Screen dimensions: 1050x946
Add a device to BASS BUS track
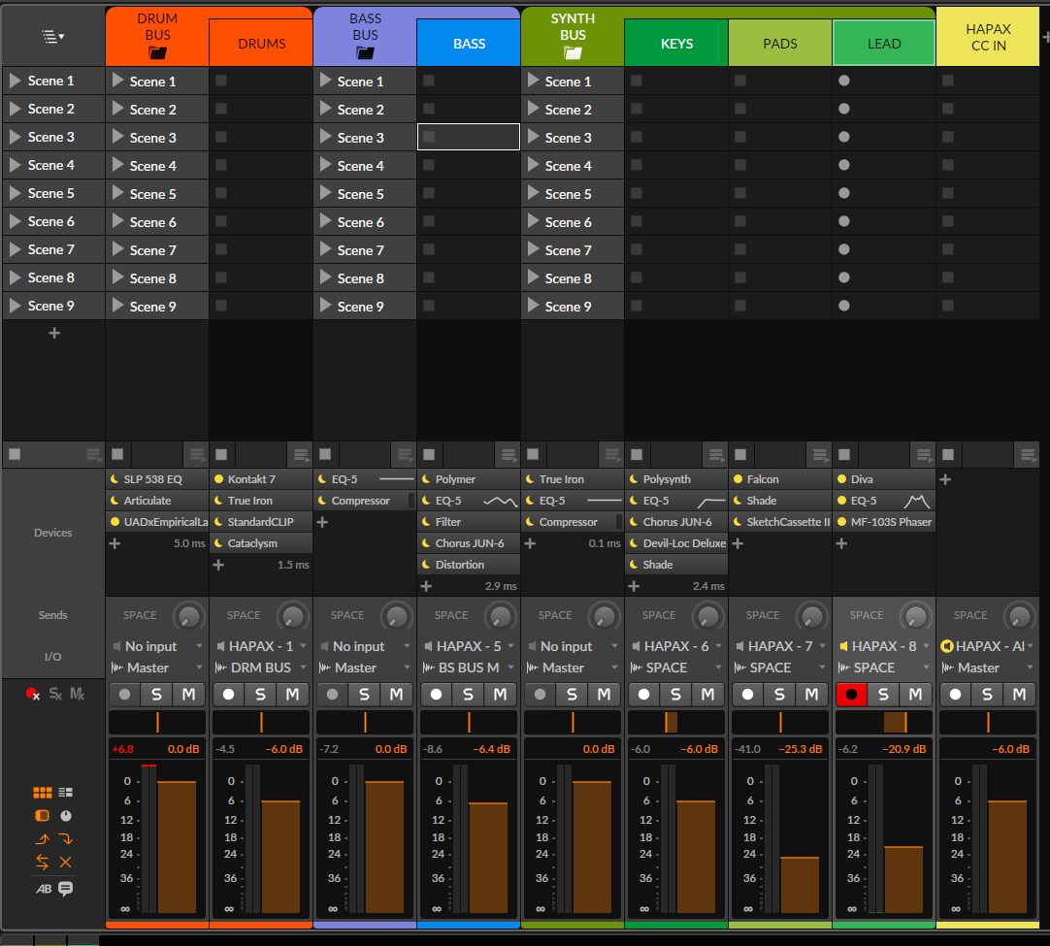[323, 522]
